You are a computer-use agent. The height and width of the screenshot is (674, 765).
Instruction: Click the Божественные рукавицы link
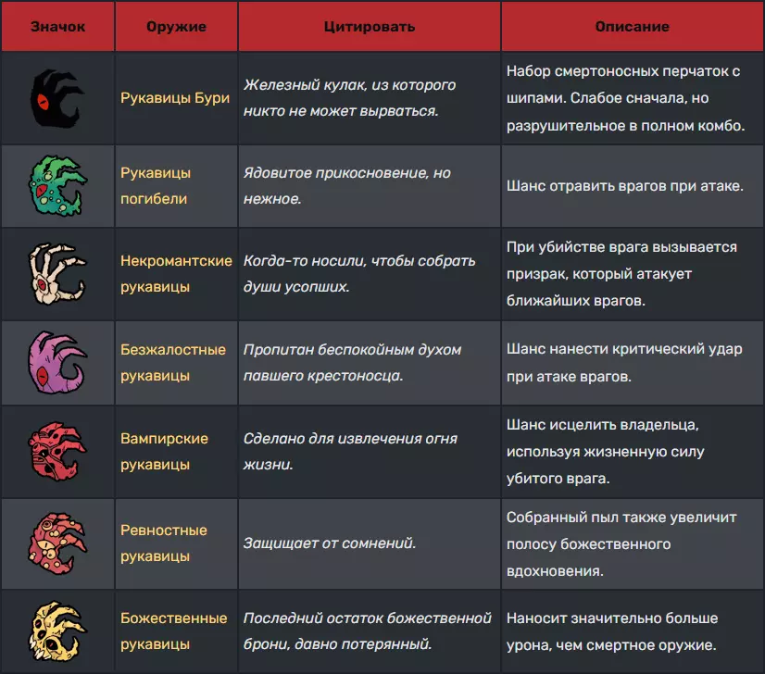pyautogui.click(x=174, y=631)
